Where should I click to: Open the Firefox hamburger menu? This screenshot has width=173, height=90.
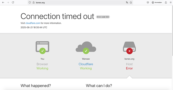[x=170, y=2]
